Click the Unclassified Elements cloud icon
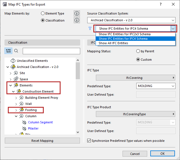180x160 pixels. [x=13, y=61]
